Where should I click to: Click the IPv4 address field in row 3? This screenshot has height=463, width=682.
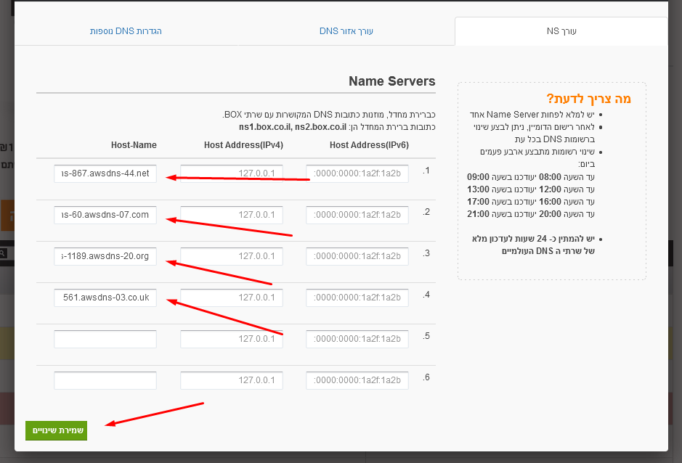232,256
